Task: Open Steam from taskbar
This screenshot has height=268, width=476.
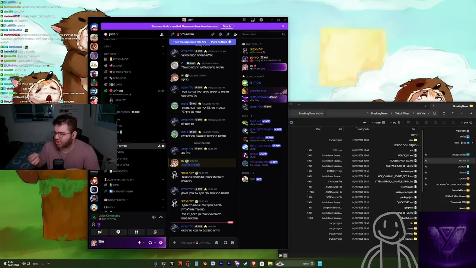Action: 245,264
